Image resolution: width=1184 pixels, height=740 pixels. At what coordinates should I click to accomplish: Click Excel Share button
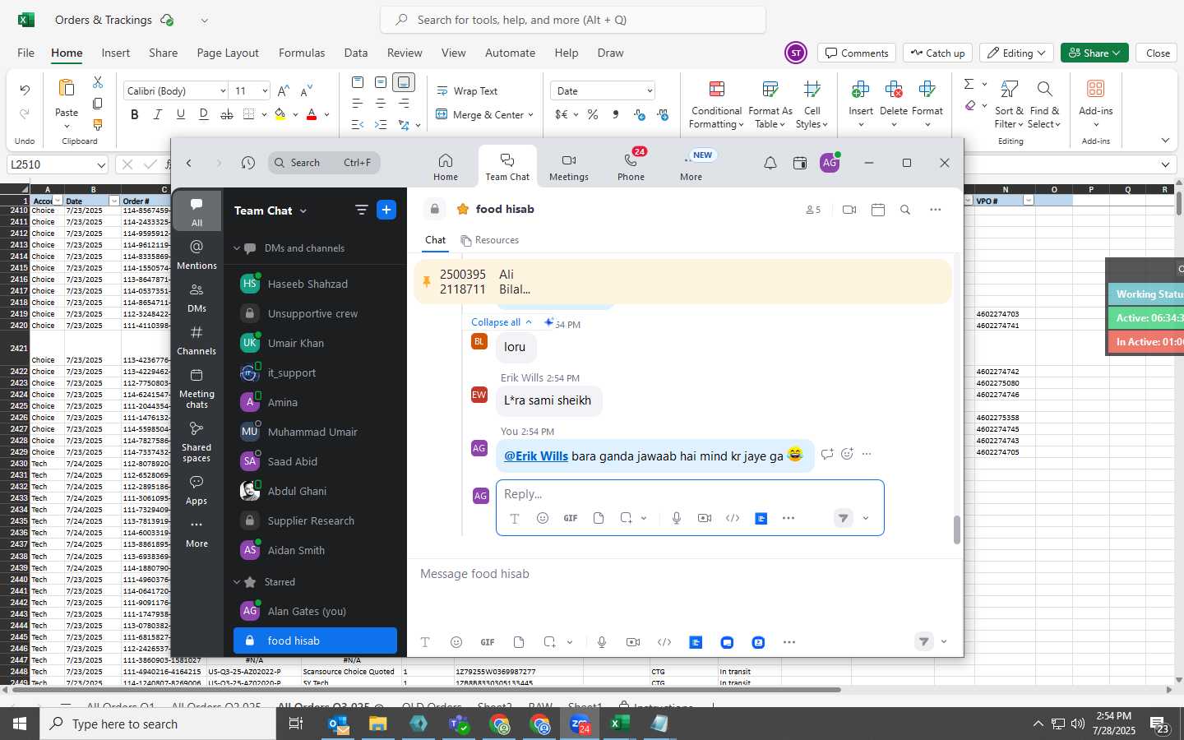click(x=1094, y=53)
